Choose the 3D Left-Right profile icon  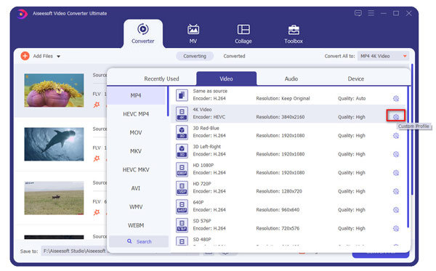click(x=182, y=151)
